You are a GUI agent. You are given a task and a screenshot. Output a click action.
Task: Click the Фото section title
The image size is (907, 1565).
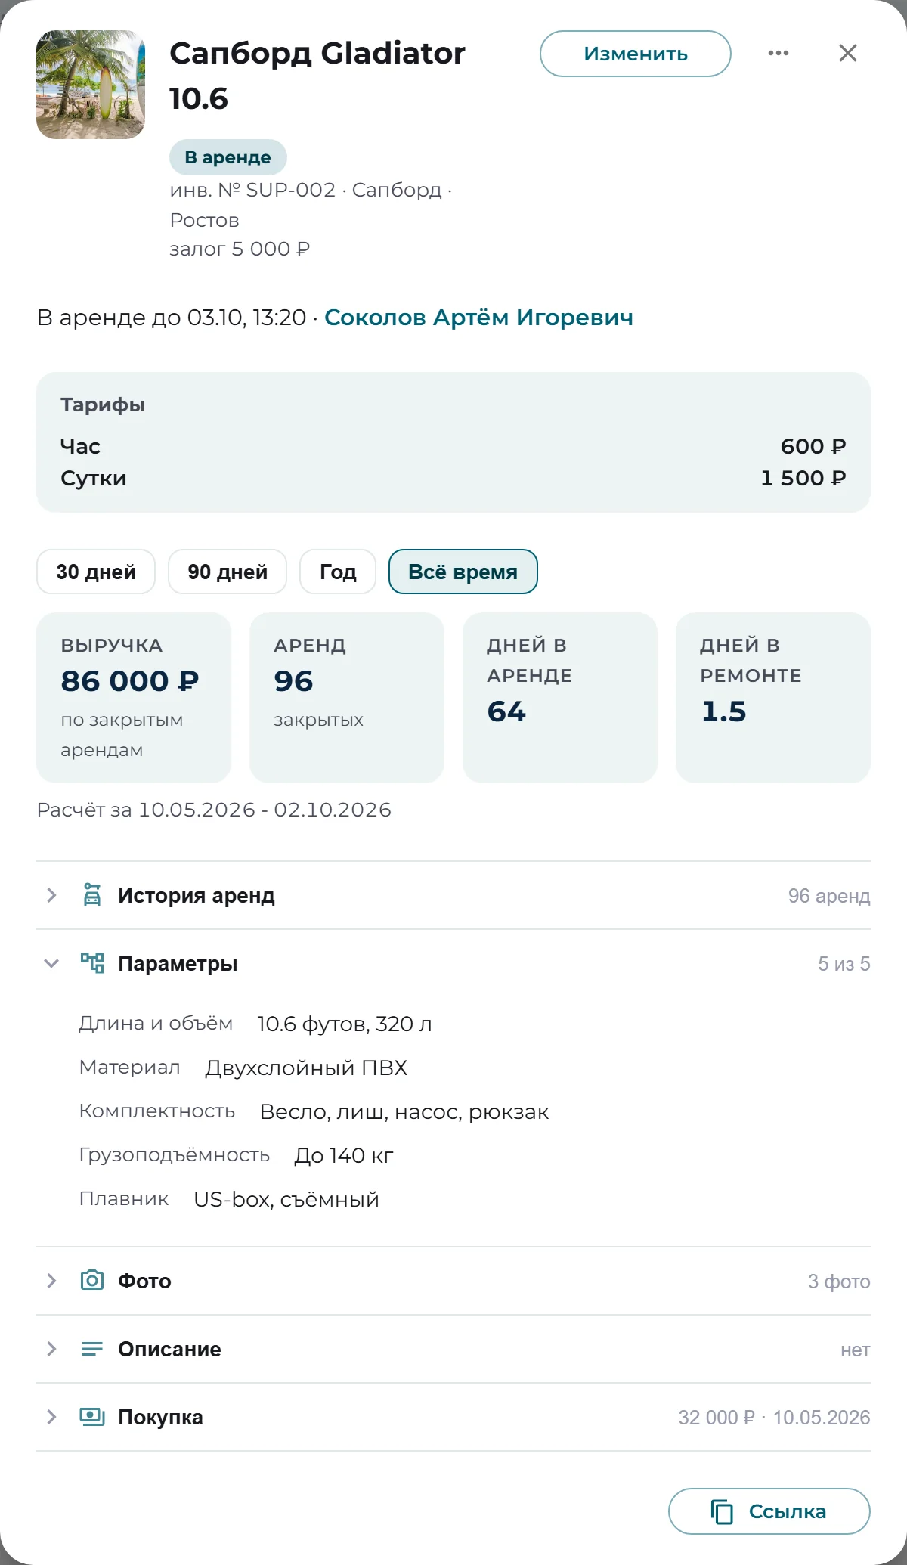(144, 1281)
